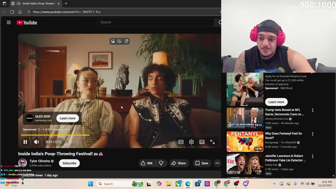Open Tyler Oliveira channel avatar
This screenshot has width=336, height=189.
pos(22,163)
